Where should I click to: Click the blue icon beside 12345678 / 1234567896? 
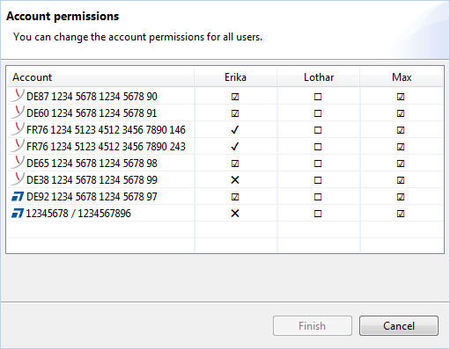[x=18, y=214]
